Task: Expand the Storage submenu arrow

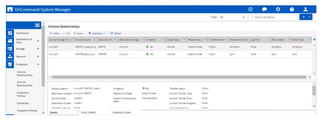Action: pos(38,49)
